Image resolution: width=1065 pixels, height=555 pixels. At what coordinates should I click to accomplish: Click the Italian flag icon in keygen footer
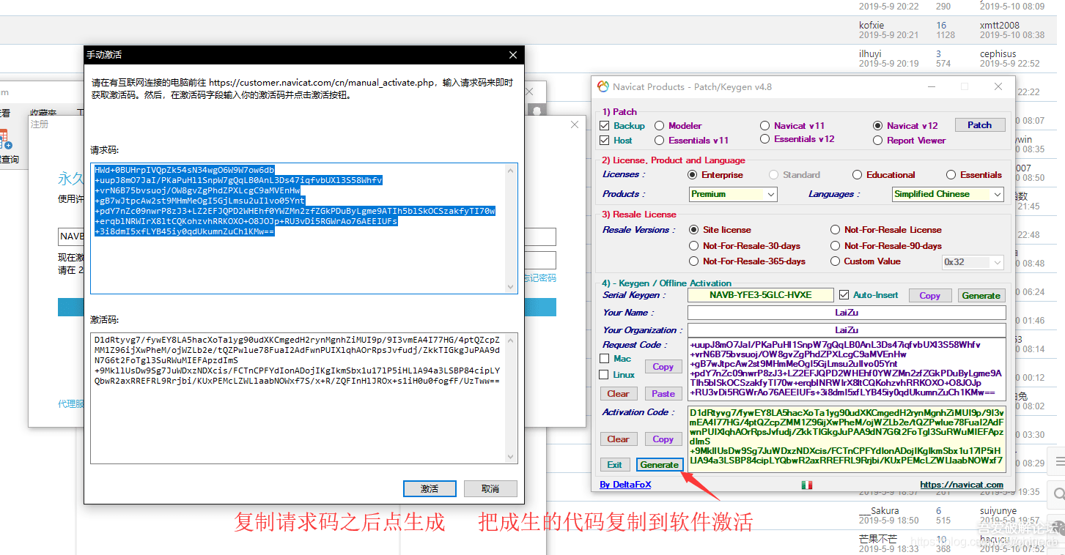[x=807, y=485]
